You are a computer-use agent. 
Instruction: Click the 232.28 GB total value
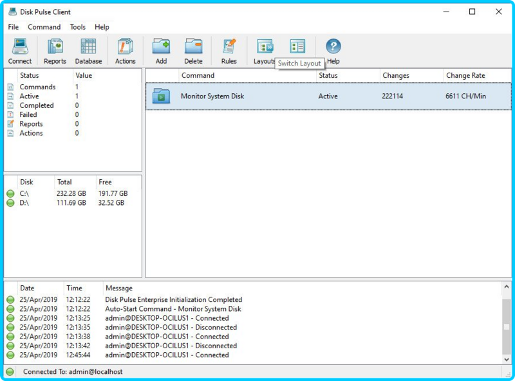tap(71, 194)
